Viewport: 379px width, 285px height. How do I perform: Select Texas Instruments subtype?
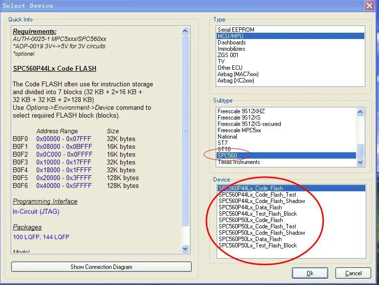tap(239, 162)
